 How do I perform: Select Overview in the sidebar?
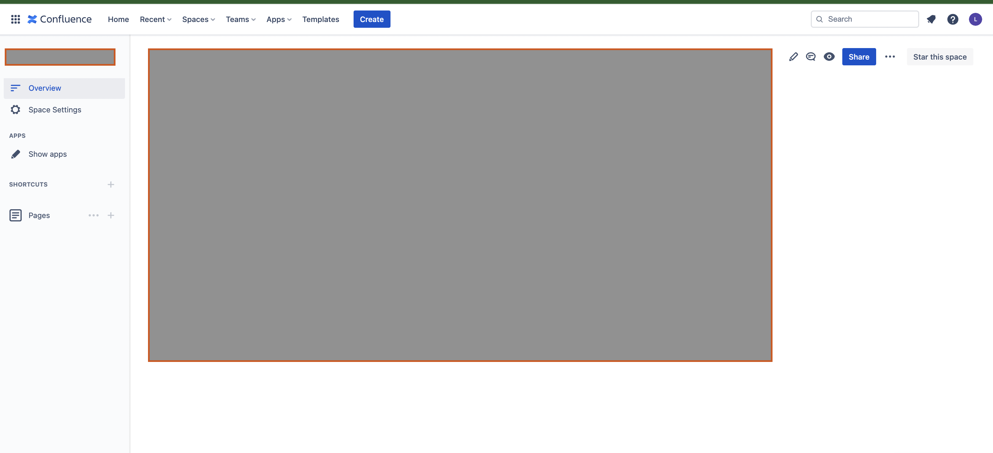tap(64, 88)
